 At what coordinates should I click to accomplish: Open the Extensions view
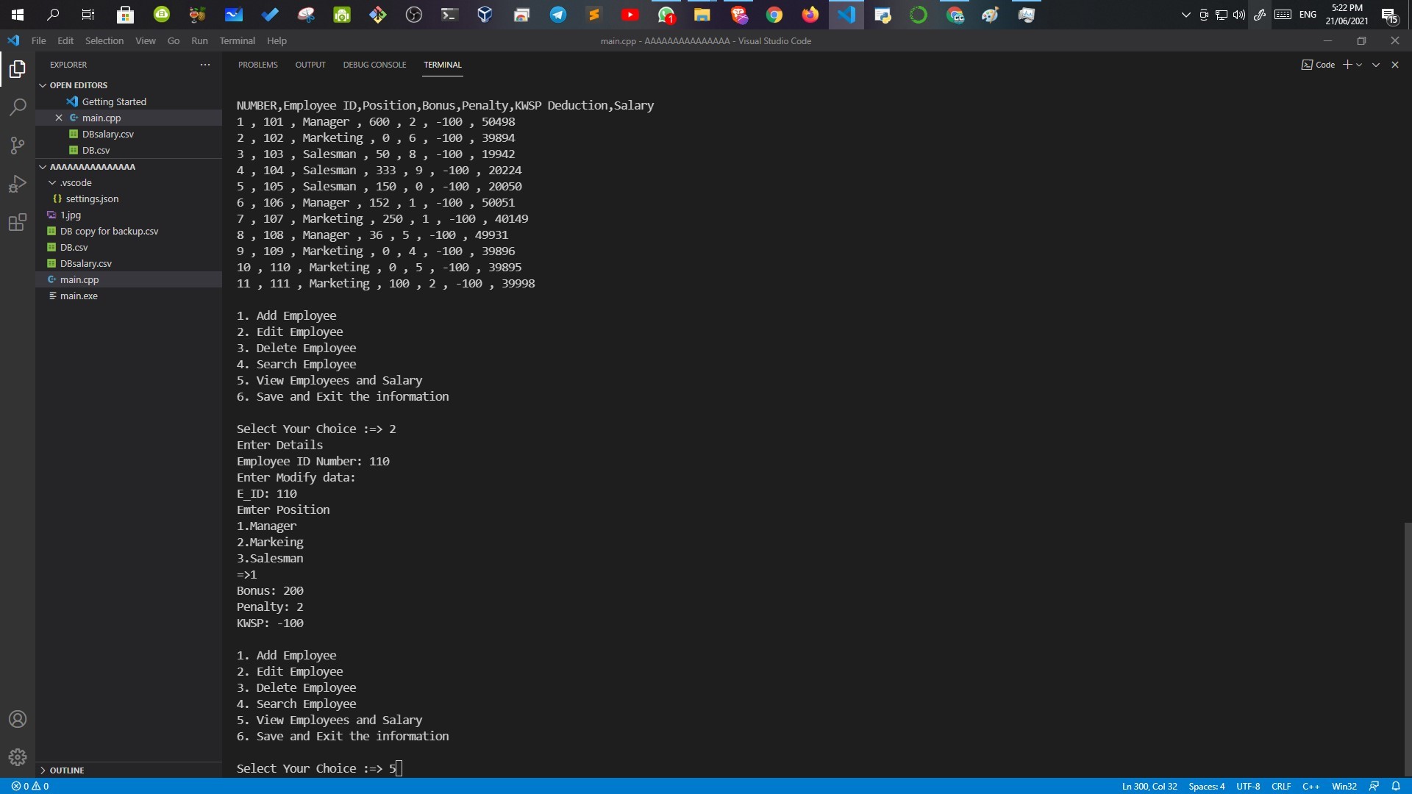coord(18,222)
